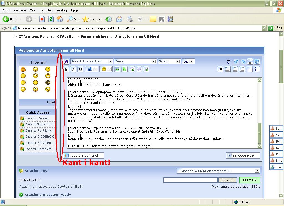Image resolution: width=284 pixels, height=206 pixels.
Task: Click the attachment file path input field
Action: click(190, 180)
